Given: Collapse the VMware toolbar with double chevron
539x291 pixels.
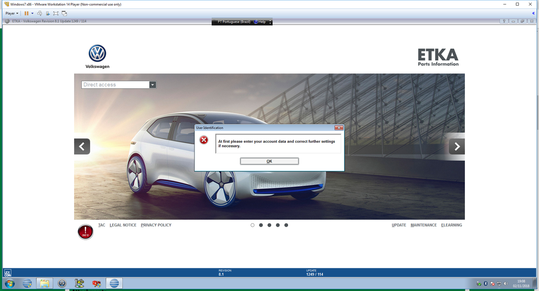Looking at the screenshot, I should click(x=534, y=13).
